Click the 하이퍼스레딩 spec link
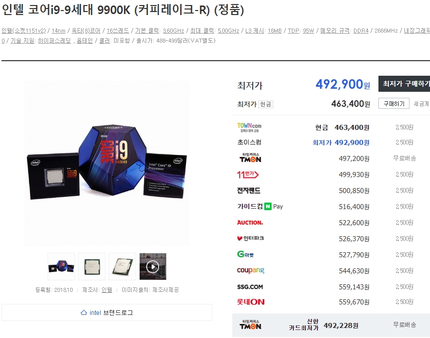430x338 pixels. pyautogui.click(x=54, y=41)
